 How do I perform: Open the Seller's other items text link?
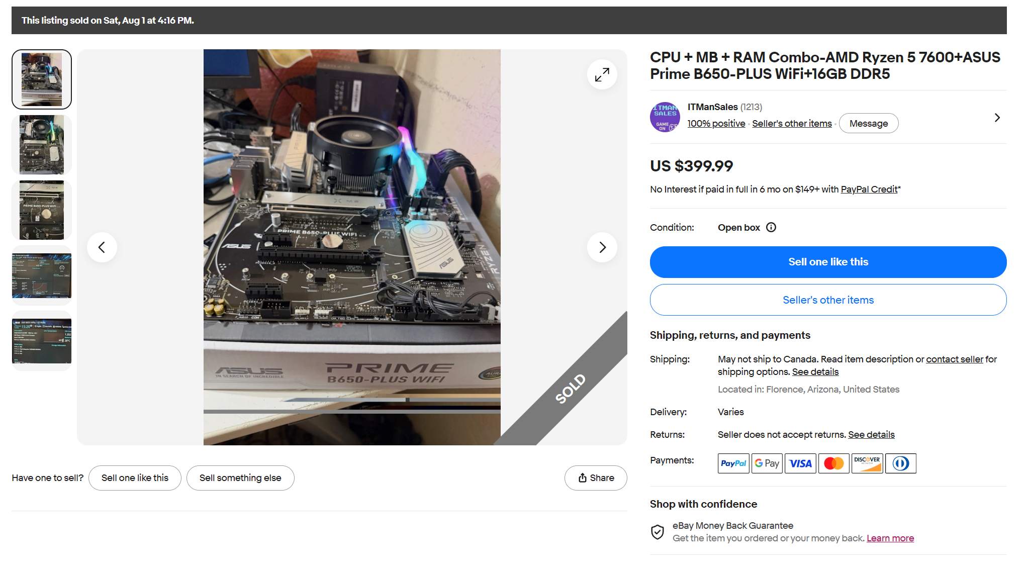(792, 123)
